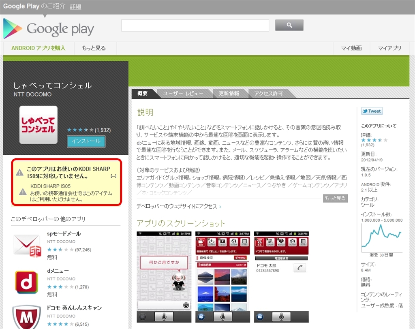The image size is (415, 329).
Task: Click the Google Play logo
Action: pyautogui.click(x=49, y=29)
